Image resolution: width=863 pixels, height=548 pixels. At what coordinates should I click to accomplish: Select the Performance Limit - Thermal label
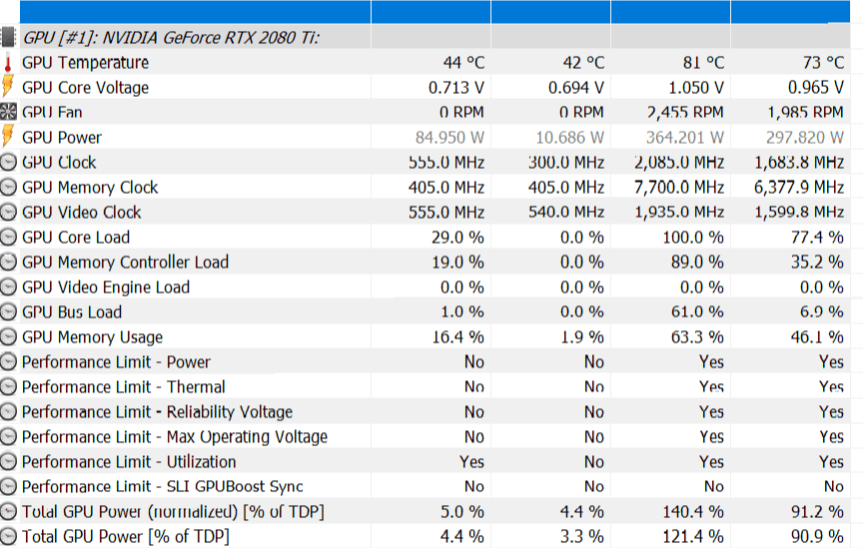click(x=123, y=386)
